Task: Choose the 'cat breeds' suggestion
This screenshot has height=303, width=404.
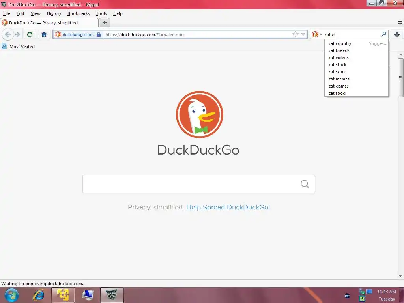Action: point(356,50)
